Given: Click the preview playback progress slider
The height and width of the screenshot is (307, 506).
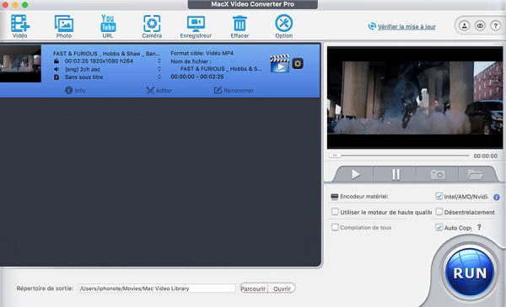Looking at the screenshot, I should point(399,156).
